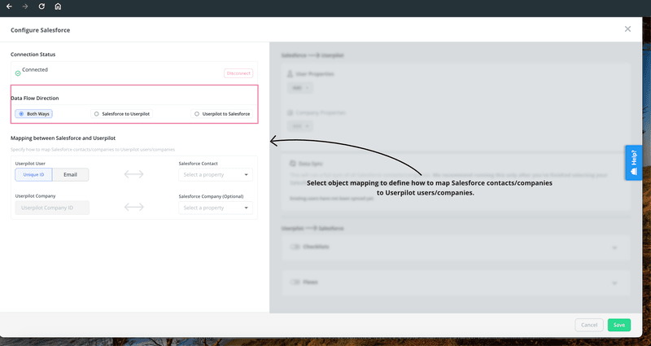This screenshot has height=346, width=651.
Task: Reload the page with the refresh icon
Action: (x=42, y=7)
